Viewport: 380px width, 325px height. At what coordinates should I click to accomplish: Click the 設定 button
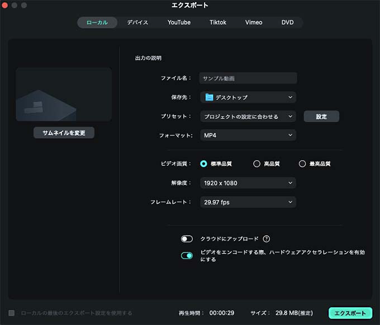coord(321,117)
